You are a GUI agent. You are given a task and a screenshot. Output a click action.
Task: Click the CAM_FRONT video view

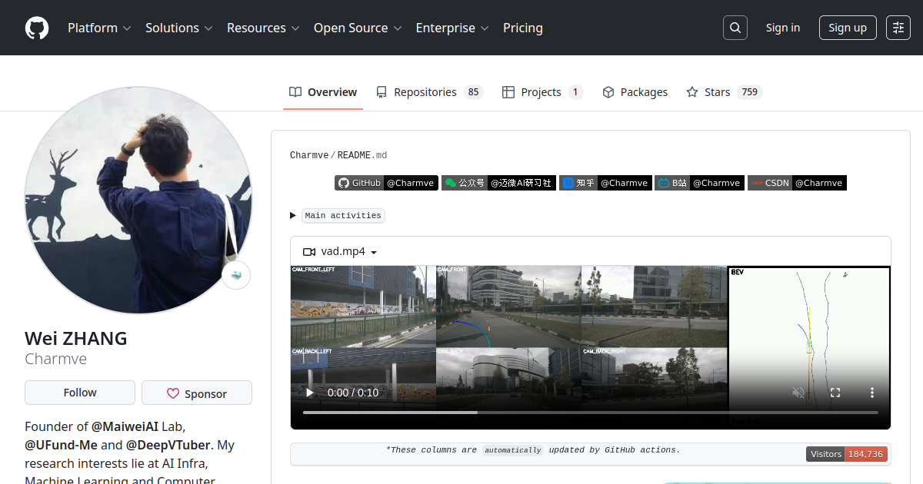[x=508, y=307]
